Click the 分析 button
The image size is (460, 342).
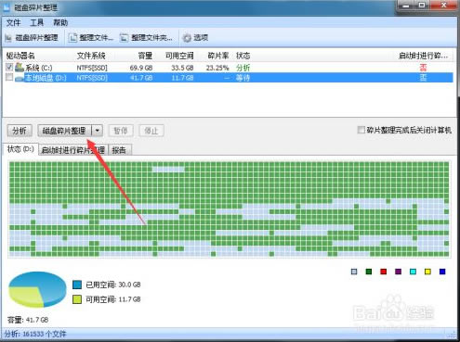pos(20,131)
